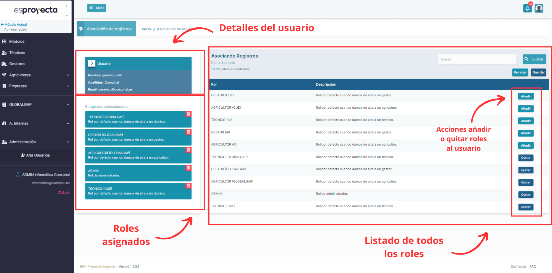
Task: Click inside the Buscar search field
Action: (x=477, y=59)
